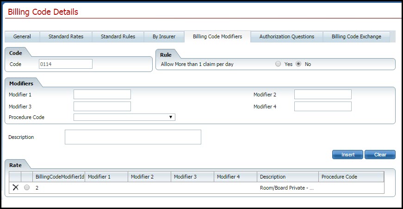Click the BillingCodeModifierId column header

[59, 177]
